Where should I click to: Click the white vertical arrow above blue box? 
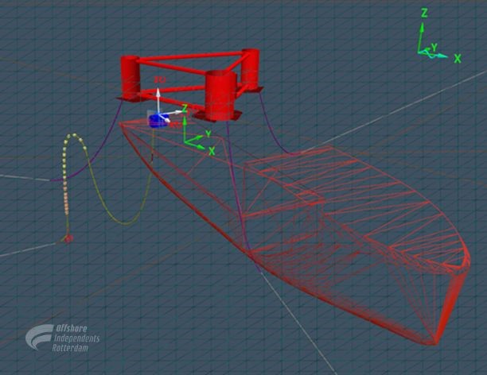(158, 99)
